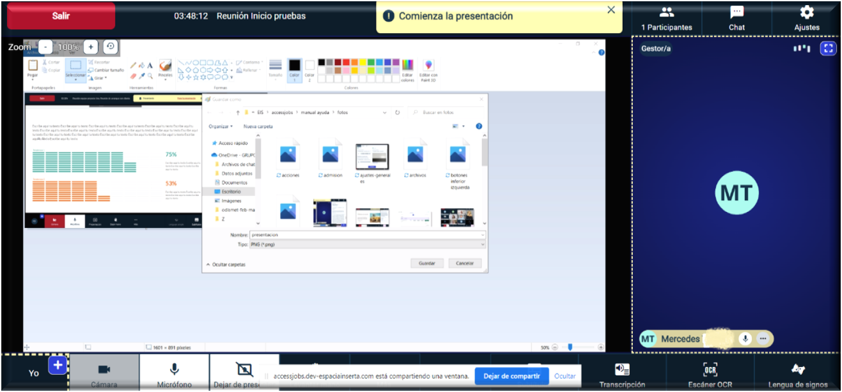Open more options for Mercedes participant
The image size is (842, 392).
point(762,338)
